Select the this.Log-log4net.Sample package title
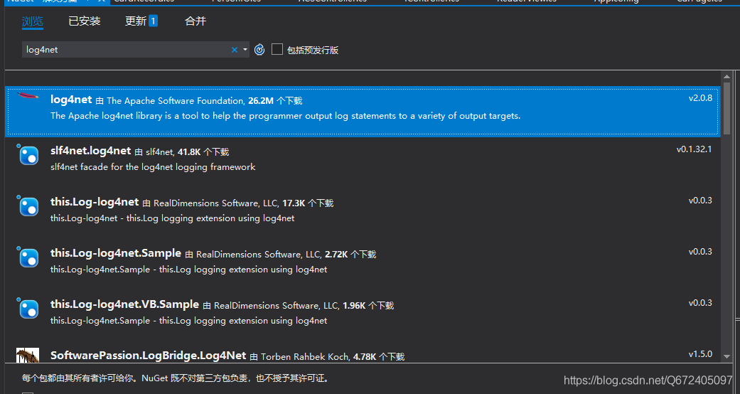The width and height of the screenshot is (740, 394). coord(116,253)
